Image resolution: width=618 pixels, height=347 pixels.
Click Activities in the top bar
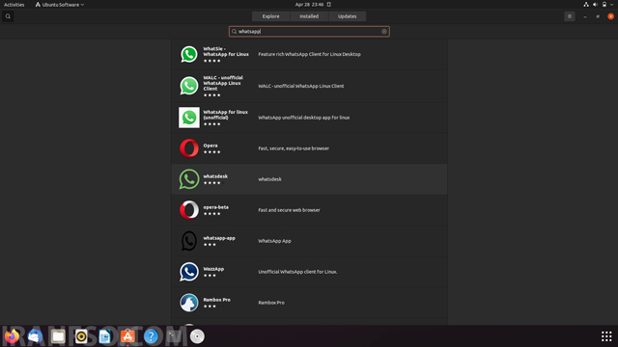[x=14, y=5]
